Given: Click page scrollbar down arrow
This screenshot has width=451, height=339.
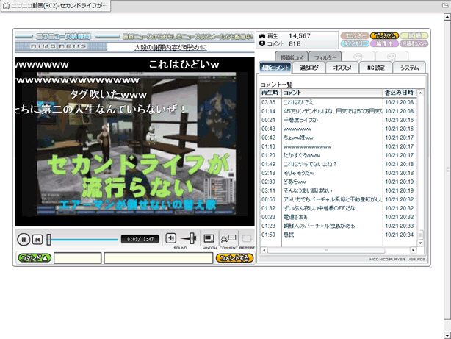Looking at the screenshot, I should pyautogui.click(x=447, y=335).
